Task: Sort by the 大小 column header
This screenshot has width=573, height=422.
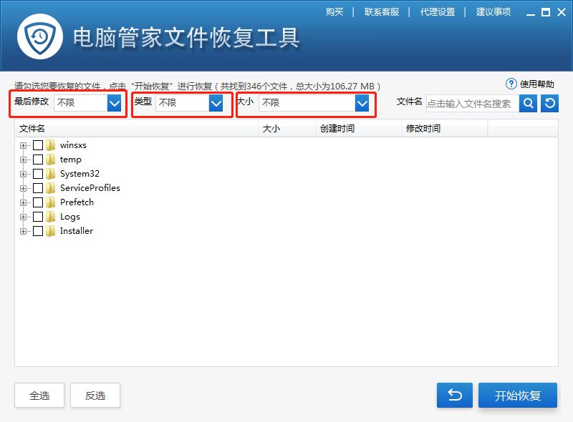Action: pos(287,129)
